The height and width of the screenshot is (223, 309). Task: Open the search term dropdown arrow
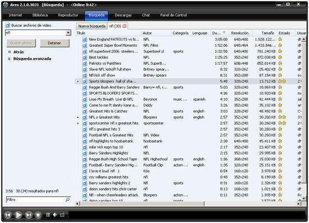click(x=68, y=33)
